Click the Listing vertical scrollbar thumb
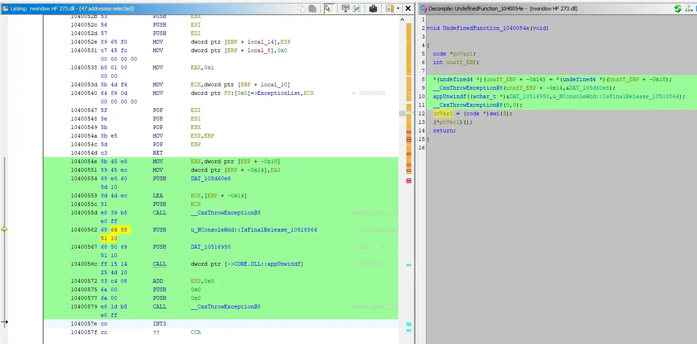697x344 pixels. click(402, 113)
